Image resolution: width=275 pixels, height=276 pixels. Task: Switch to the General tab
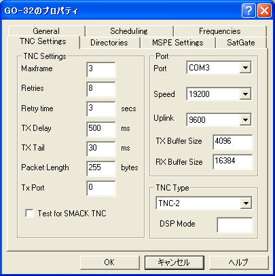(46, 31)
